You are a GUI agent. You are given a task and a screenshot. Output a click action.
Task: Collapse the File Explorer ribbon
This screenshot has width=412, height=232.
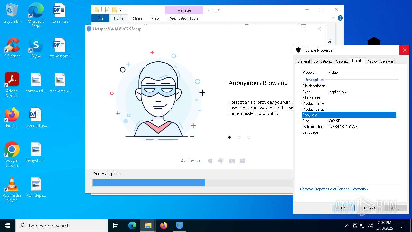[333, 18]
